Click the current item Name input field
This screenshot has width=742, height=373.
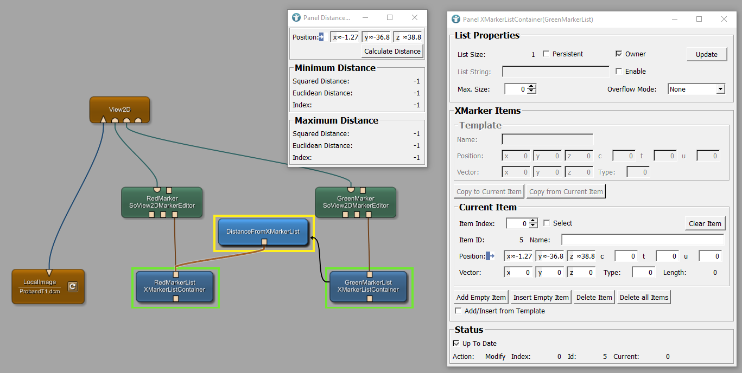[642, 240]
